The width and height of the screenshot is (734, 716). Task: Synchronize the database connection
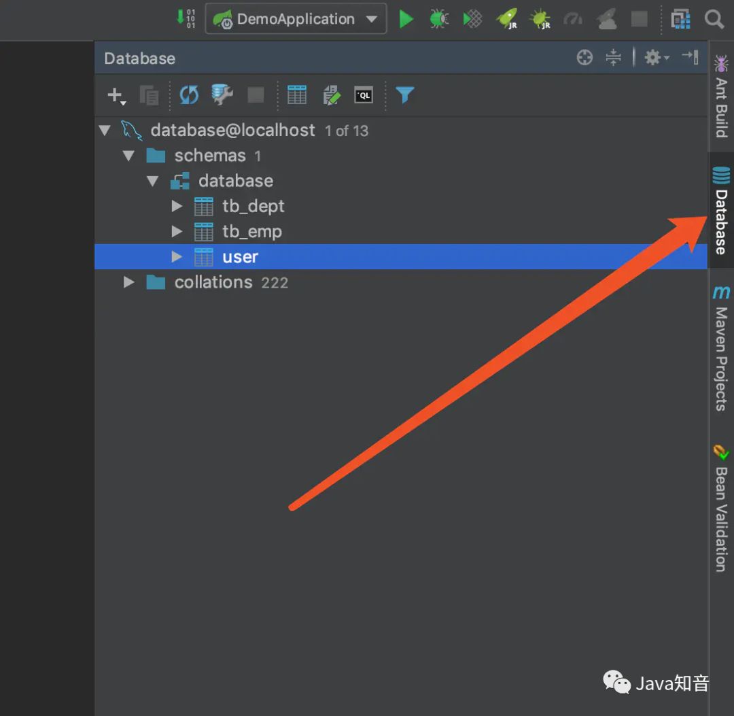pos(188,95)
